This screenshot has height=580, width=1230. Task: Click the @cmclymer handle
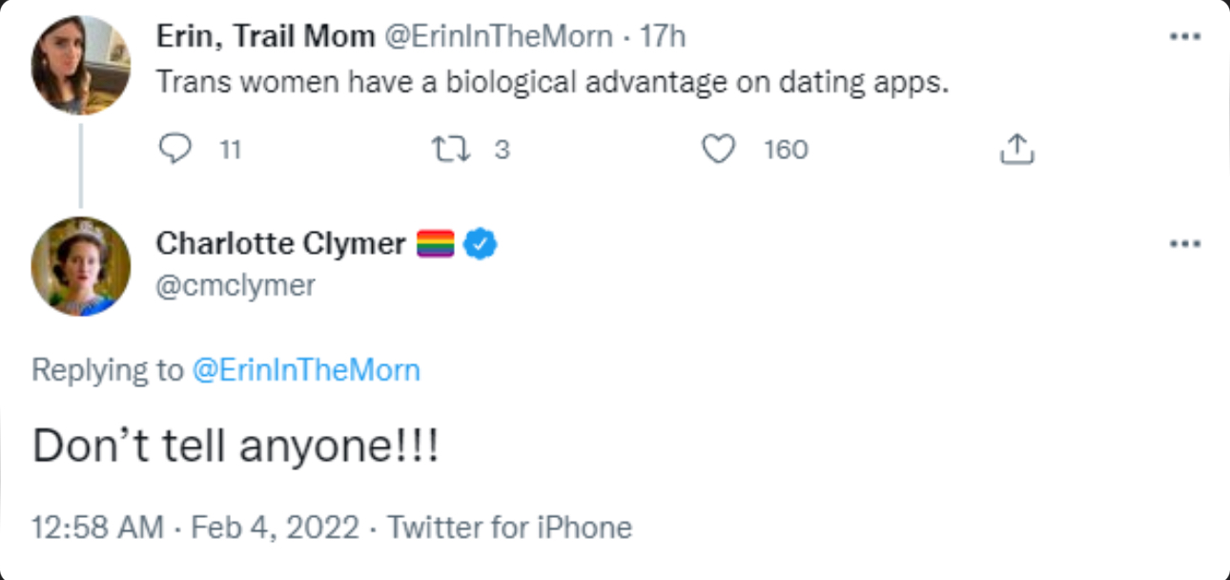[235, 285]
